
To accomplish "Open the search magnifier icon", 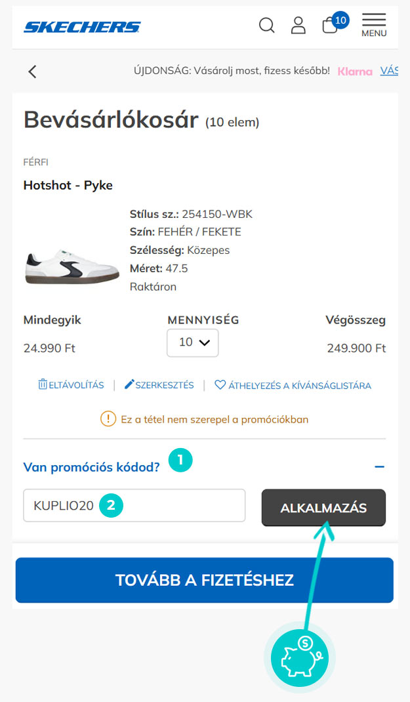I will coord(266,26).
